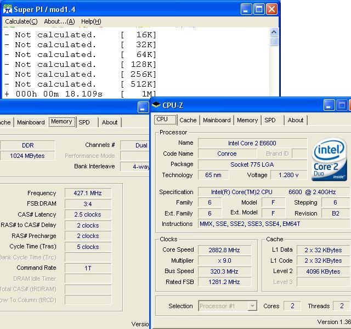Click the '1024 MBytes' memory size value
Screen dimensions: 351x329
(x=27, y=156)
